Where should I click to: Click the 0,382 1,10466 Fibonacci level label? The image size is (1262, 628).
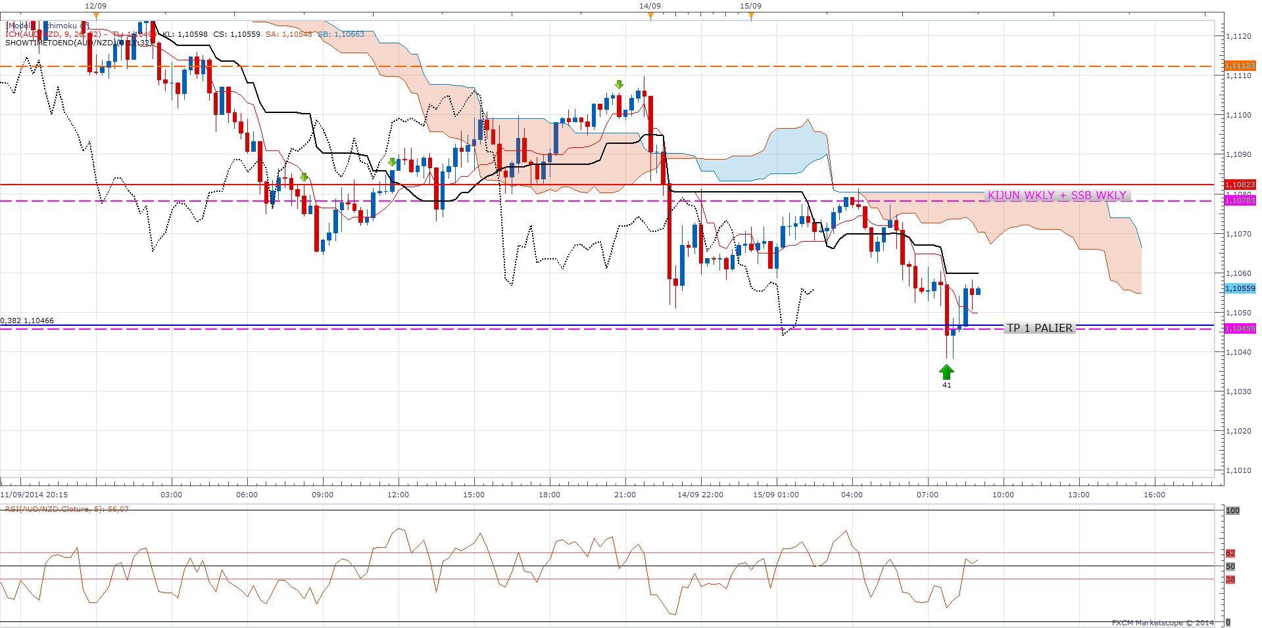click(x=28, y=321)
